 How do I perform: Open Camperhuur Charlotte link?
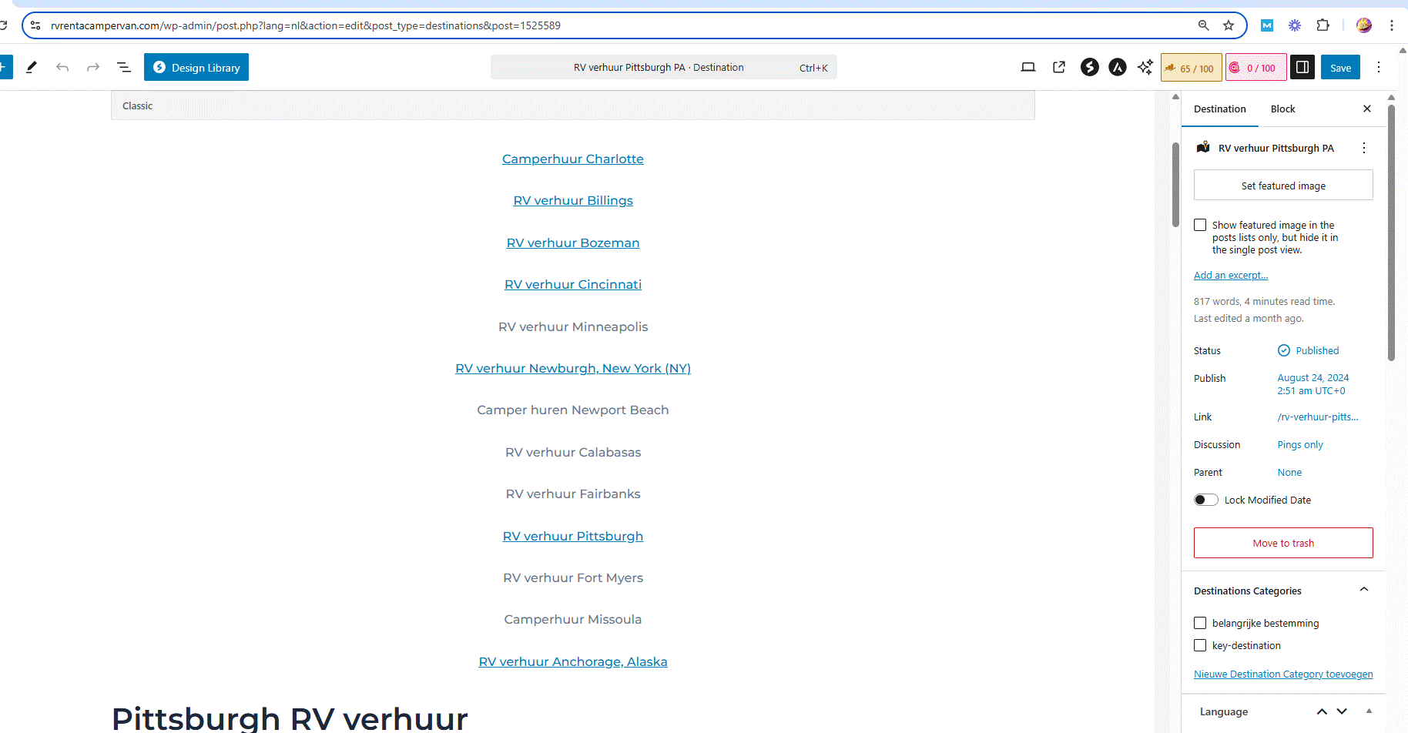point(573,159)
